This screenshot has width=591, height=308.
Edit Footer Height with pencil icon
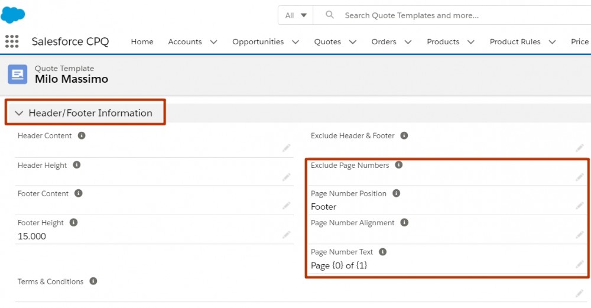[x=287, y=235]
